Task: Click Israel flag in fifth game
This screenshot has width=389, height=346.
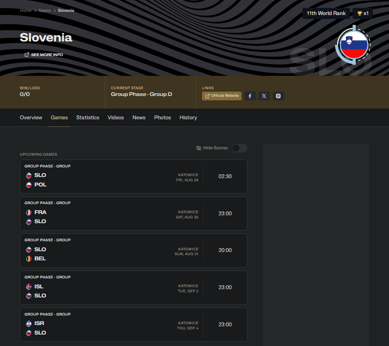Action: [28, 323]
